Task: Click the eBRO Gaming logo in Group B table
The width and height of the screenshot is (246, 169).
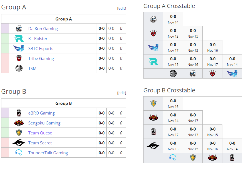Action: click(19, 113)
